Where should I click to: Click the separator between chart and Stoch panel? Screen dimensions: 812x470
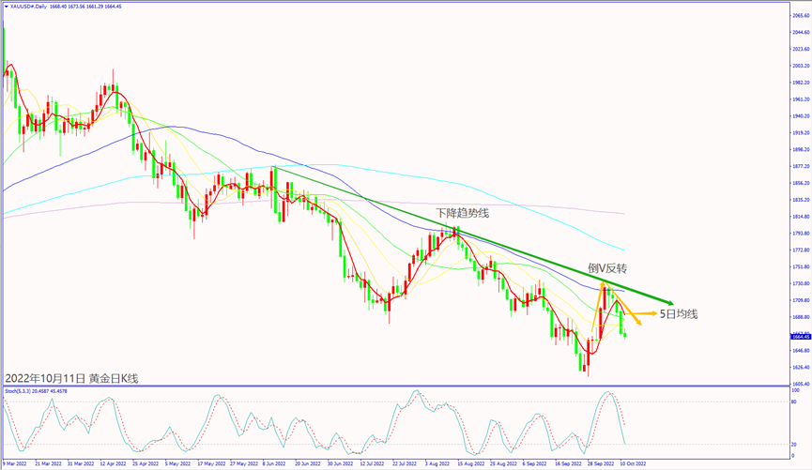394,386
